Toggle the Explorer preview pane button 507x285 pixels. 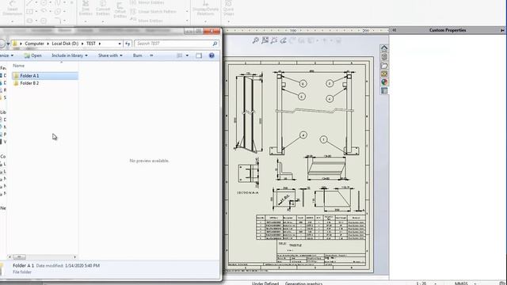[x=199, y=55]
